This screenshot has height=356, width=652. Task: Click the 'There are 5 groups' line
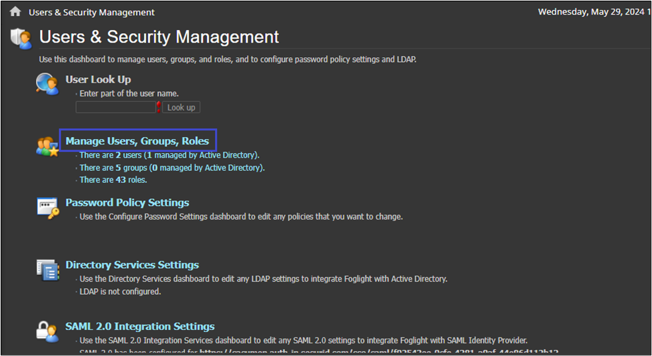[x=172, y=168]
